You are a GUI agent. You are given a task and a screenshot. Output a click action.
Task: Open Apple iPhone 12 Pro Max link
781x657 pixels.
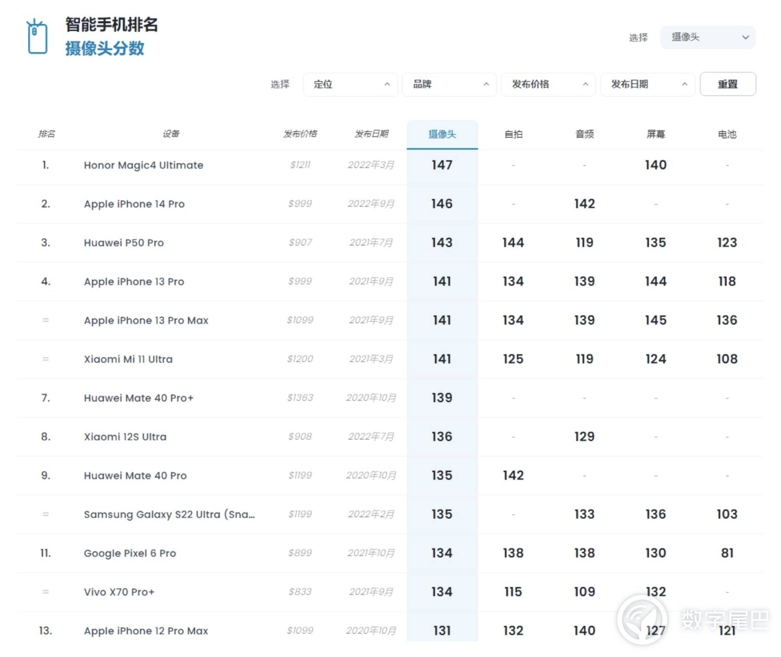click(146, 631)
